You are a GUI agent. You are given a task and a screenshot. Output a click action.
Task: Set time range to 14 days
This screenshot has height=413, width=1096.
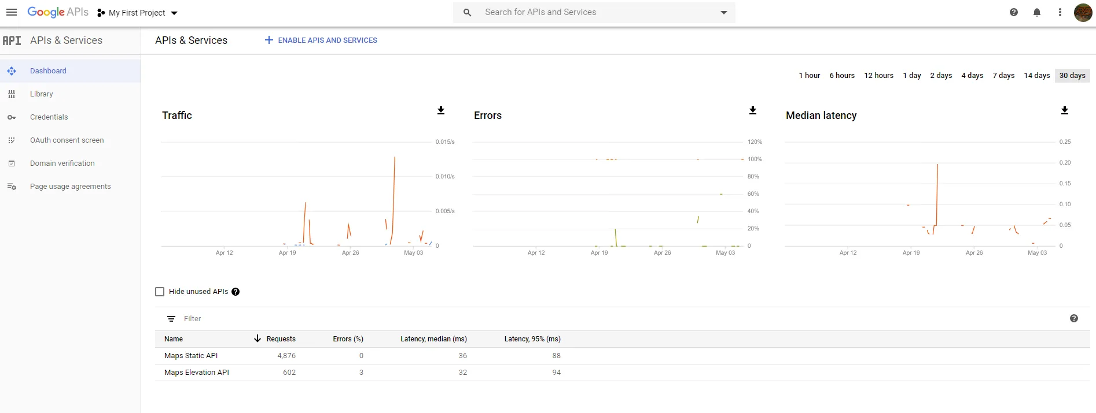[x=1037, y=76]
